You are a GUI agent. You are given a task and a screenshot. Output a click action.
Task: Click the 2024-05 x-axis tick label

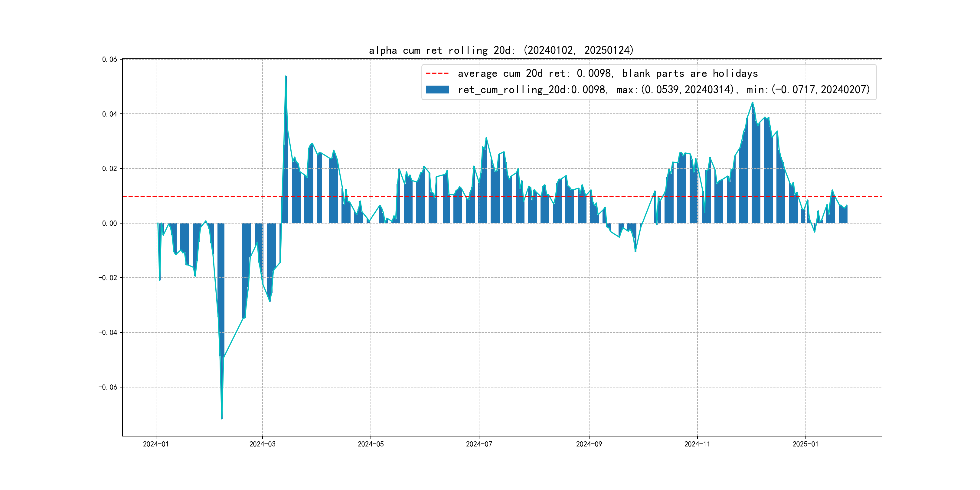371,444
